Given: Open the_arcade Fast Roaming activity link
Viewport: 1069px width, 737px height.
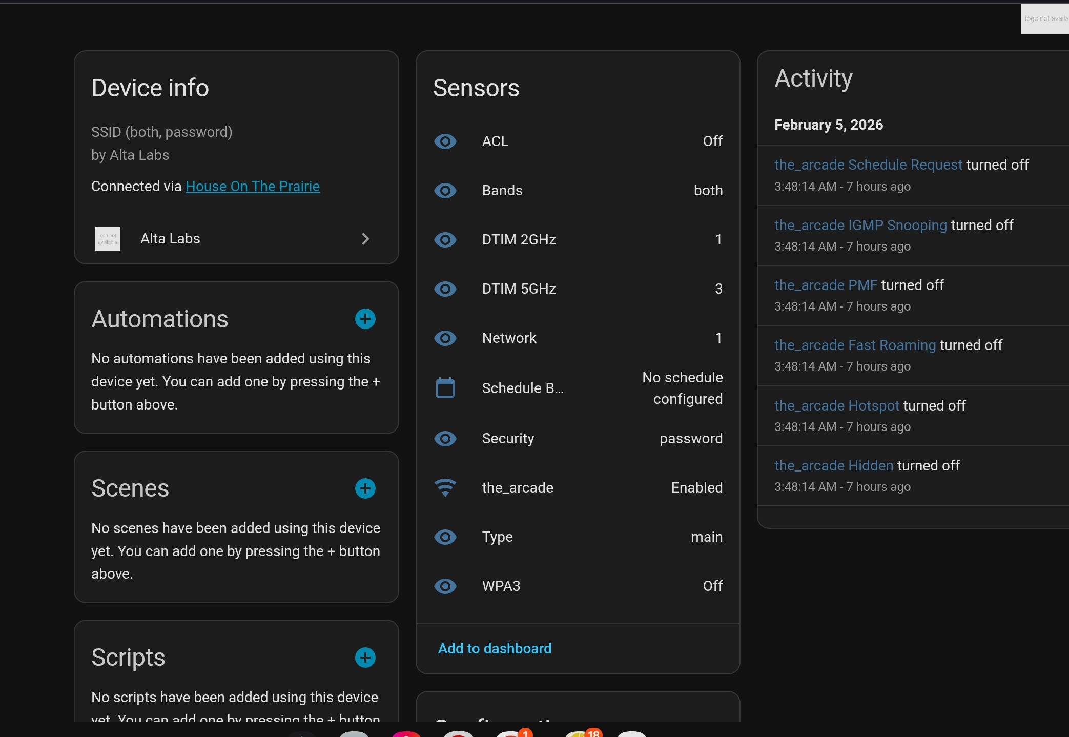Looking at the screenshot, I should click(854, 345).
